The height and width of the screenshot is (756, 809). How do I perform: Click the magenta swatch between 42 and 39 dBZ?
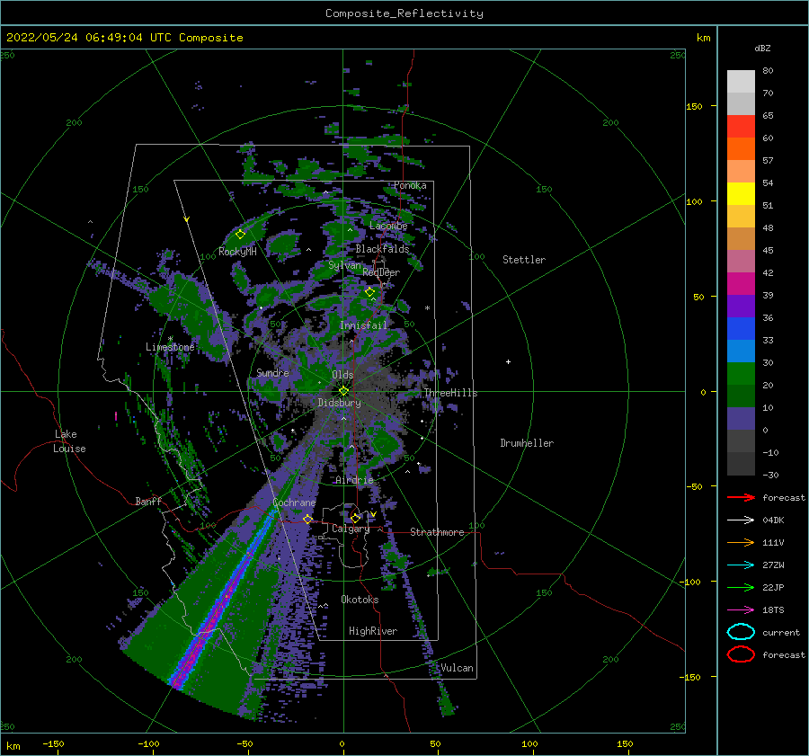[x=741, y=284]
